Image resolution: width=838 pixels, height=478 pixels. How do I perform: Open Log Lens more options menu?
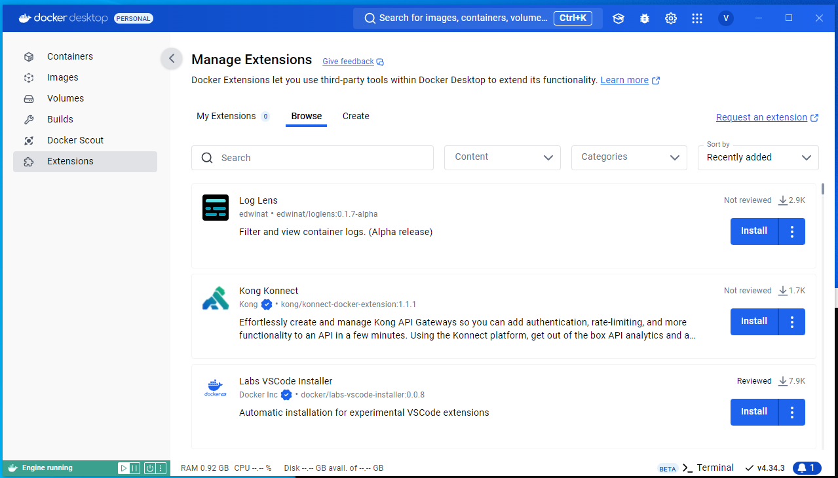pos(792,231)
